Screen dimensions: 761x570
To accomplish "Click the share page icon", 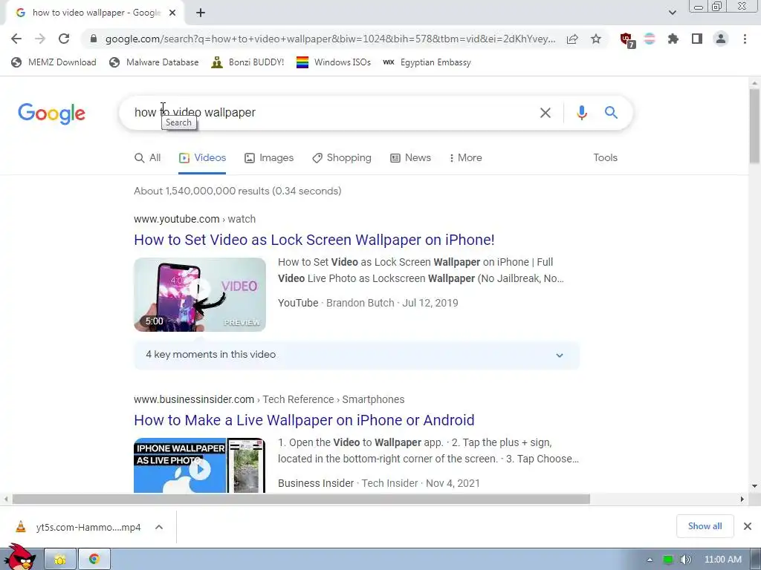I will [x=572, y=39].
